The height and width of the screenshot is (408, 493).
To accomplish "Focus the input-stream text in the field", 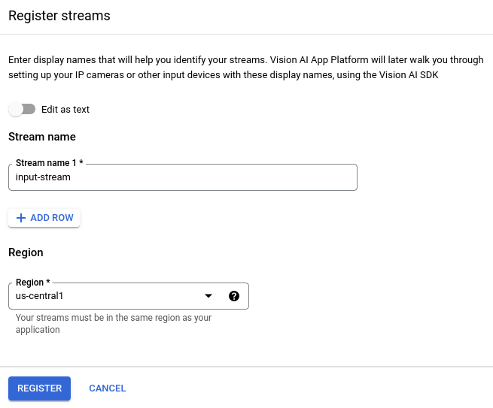I will [43, 177].
